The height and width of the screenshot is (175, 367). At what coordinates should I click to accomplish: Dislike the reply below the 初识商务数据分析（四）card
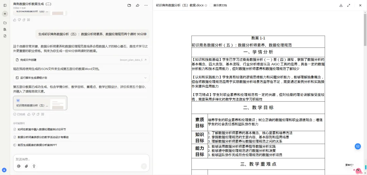click(x=19, y=20)
